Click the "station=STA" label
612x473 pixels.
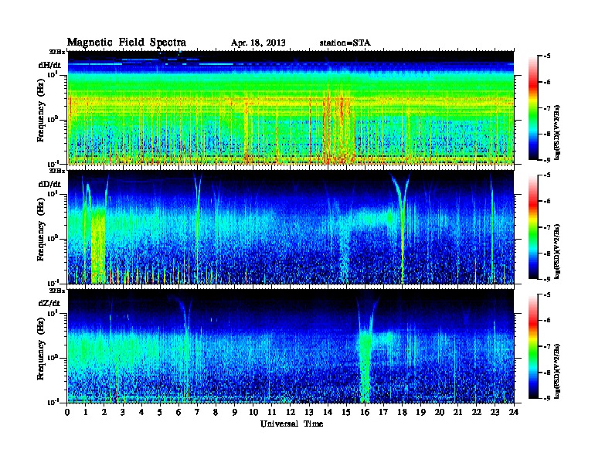pyautogui.click(x=345, y=43)
